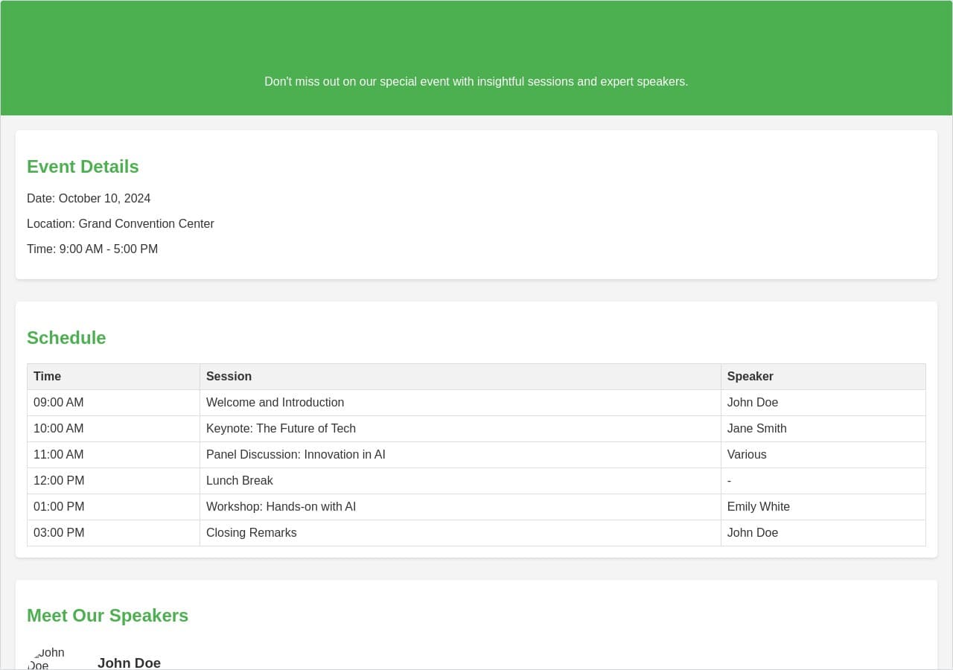Click the Meet Our Speakers heading
The width and height of the screenshot is (953, 670).
click(107, 616)
